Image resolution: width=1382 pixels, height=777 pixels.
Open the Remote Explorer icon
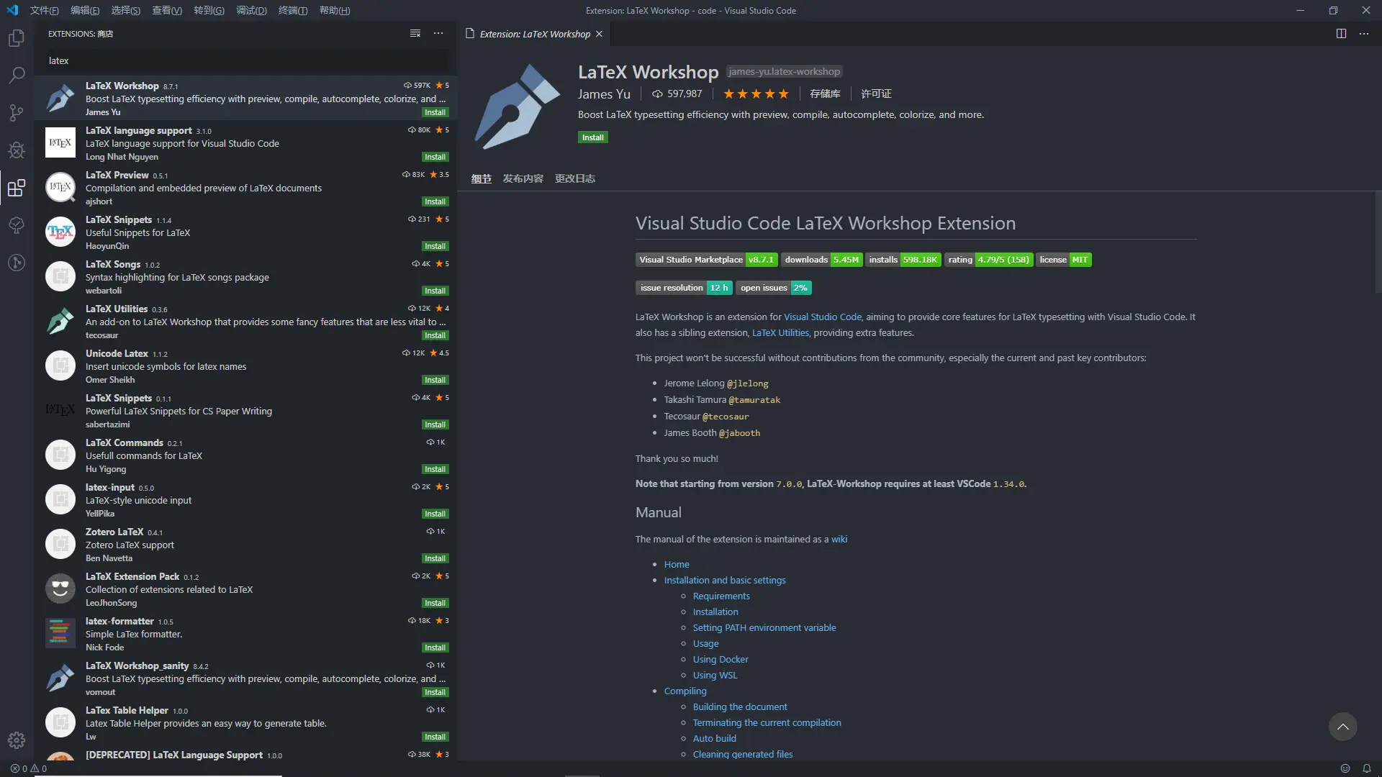[16, 263]
